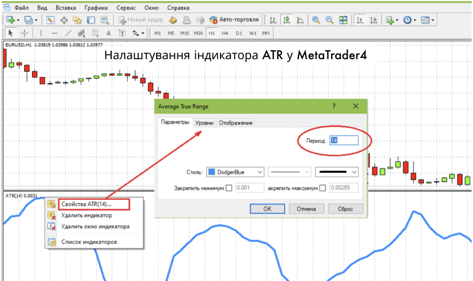
Task: Open the Navigator folder-star icon
Action: click(x=77, y=20)
